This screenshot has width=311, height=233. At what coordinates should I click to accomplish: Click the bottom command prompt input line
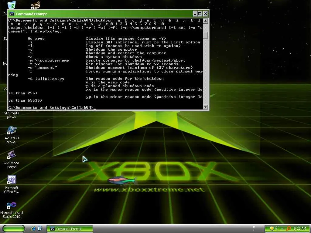[x=52, y=108]
